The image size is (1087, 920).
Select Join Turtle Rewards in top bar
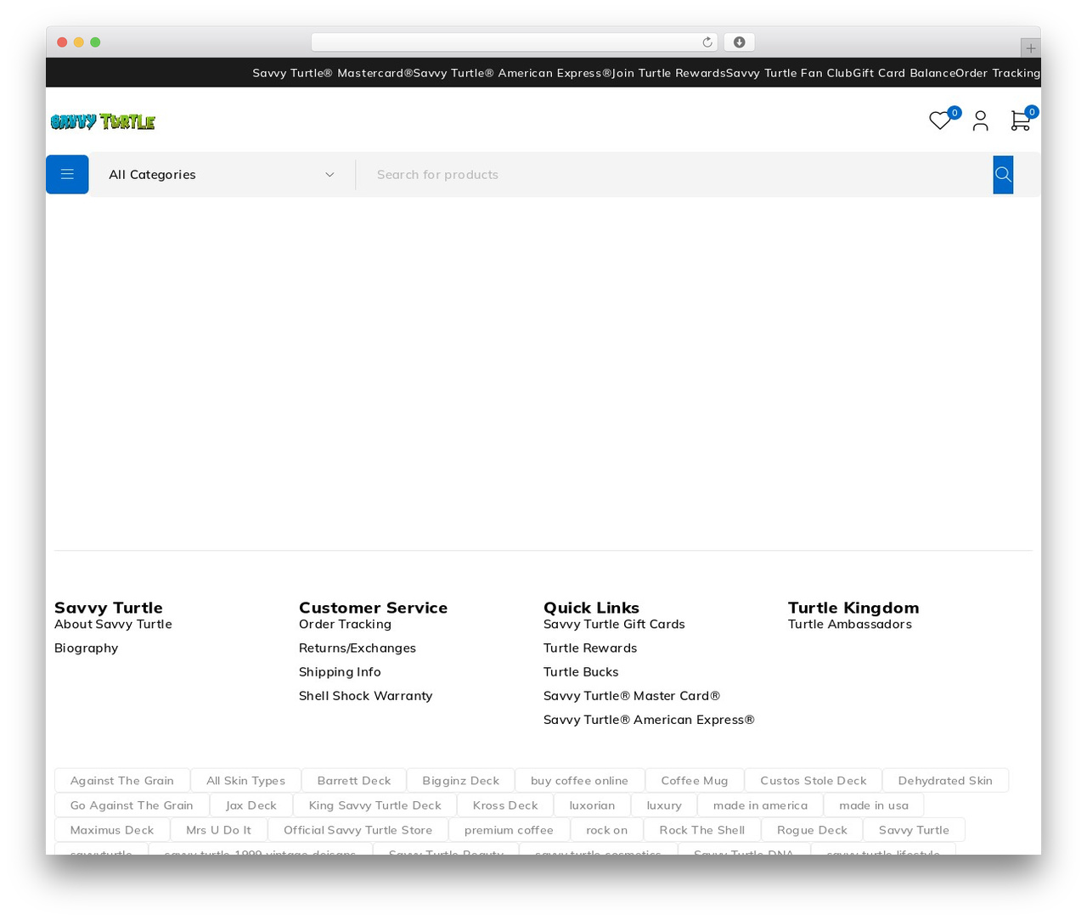(x=669, y=73)
